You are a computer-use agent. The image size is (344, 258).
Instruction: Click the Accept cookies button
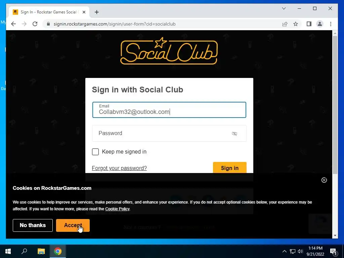[73, 225]
